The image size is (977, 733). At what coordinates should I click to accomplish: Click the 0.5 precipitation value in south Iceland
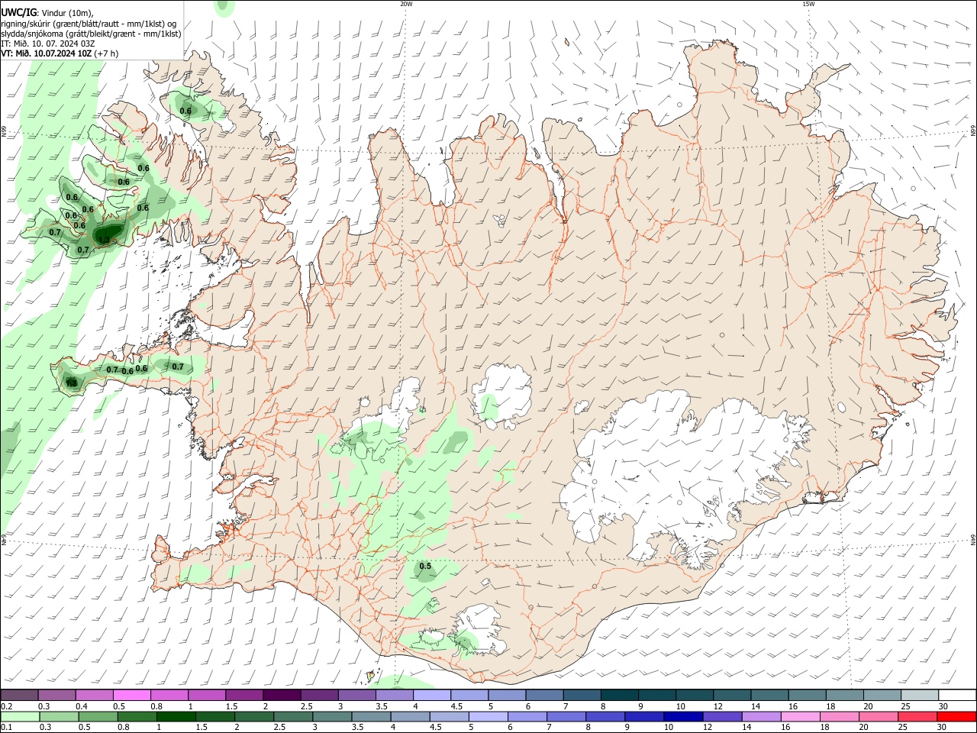click(425, 566)
